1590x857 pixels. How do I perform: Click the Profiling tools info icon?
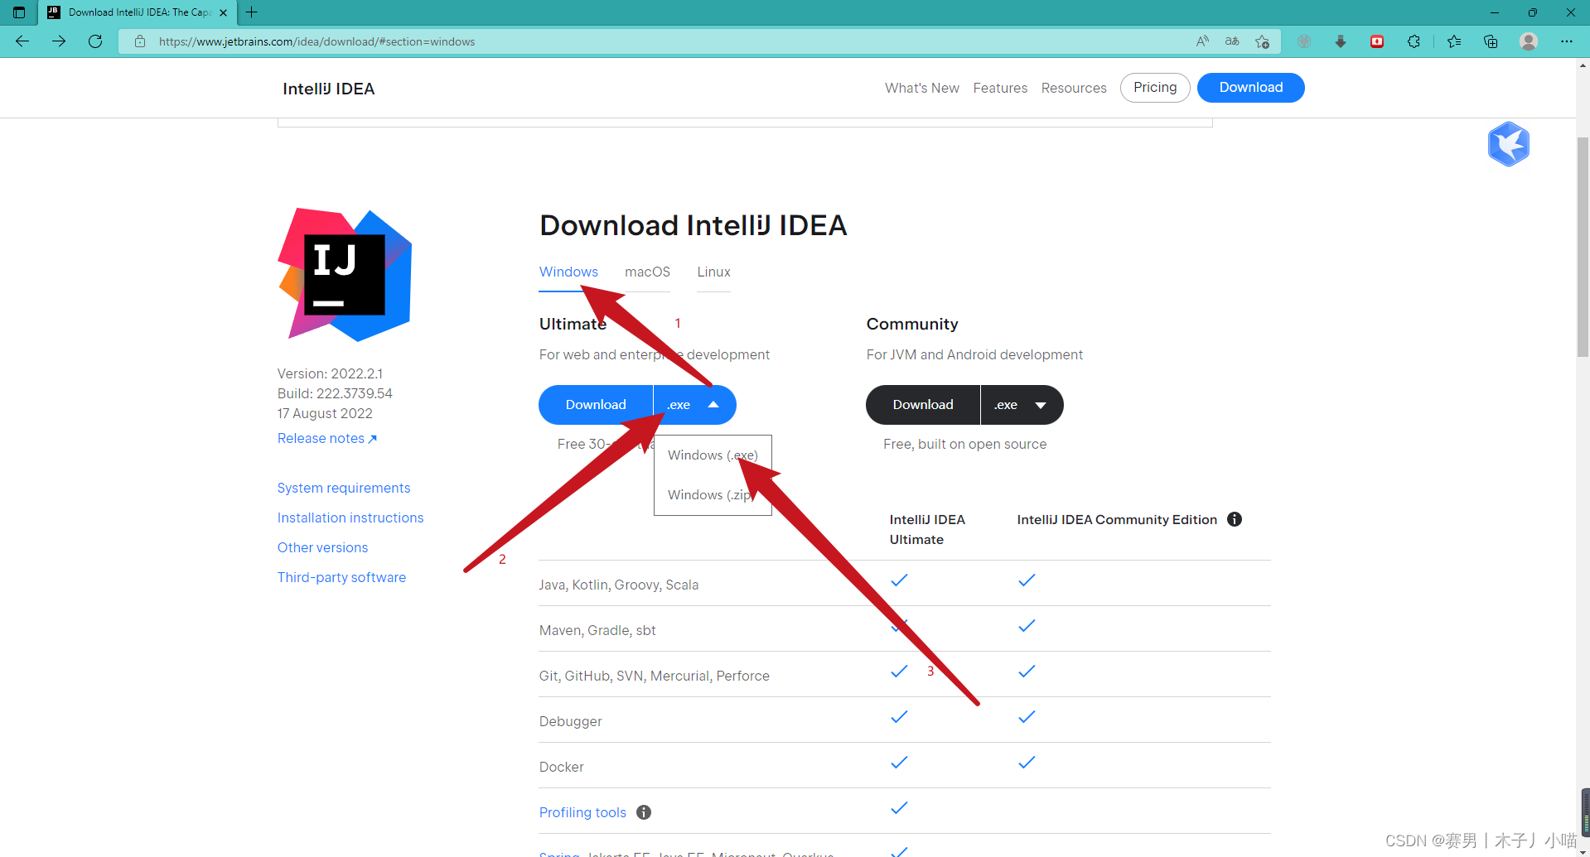643,812
